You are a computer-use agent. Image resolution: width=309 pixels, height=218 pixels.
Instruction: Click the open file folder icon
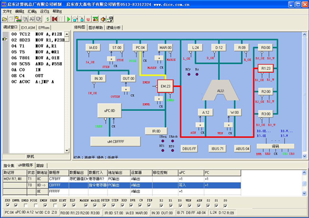coord(4,19)
